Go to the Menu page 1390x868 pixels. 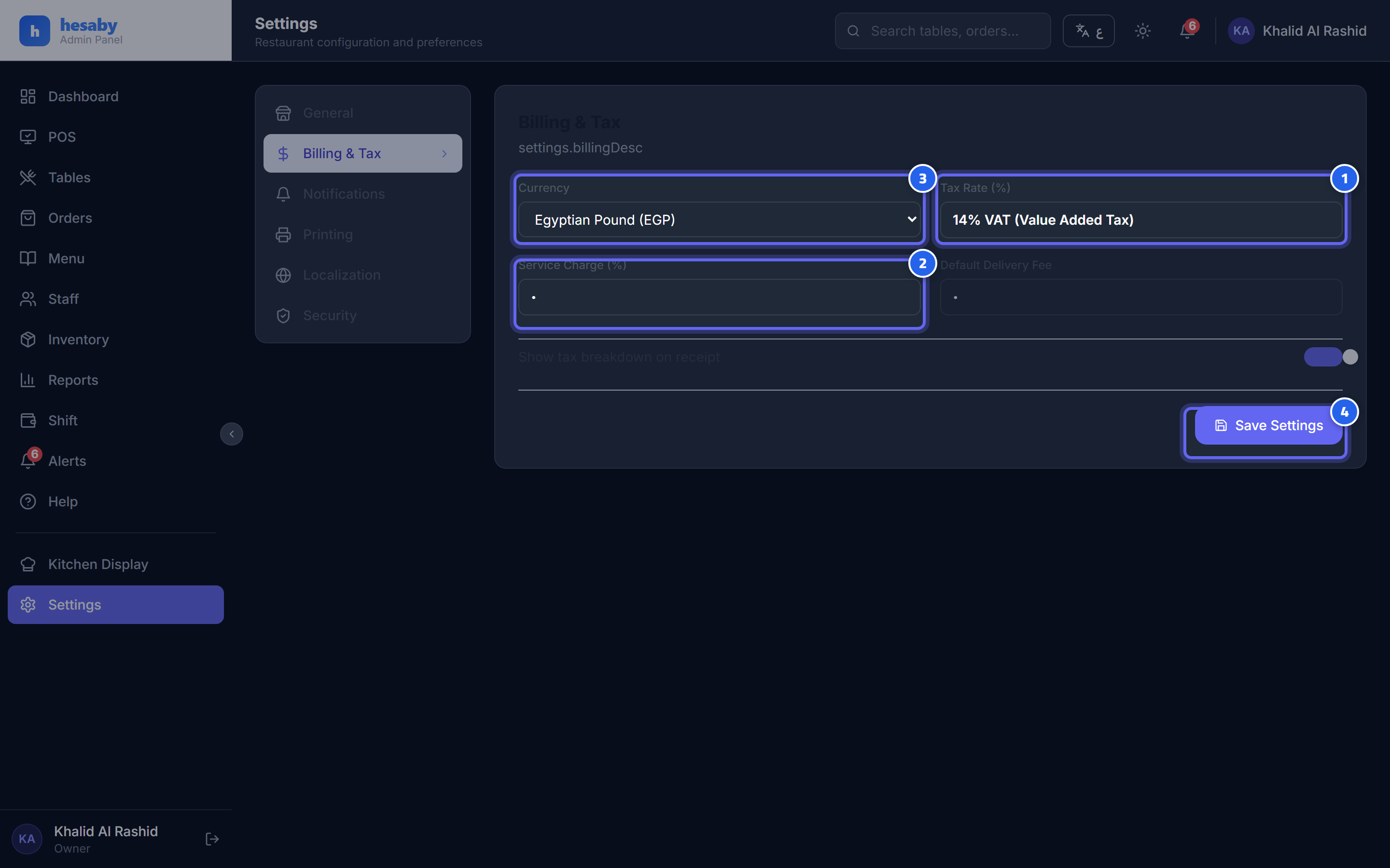point(115,258)
